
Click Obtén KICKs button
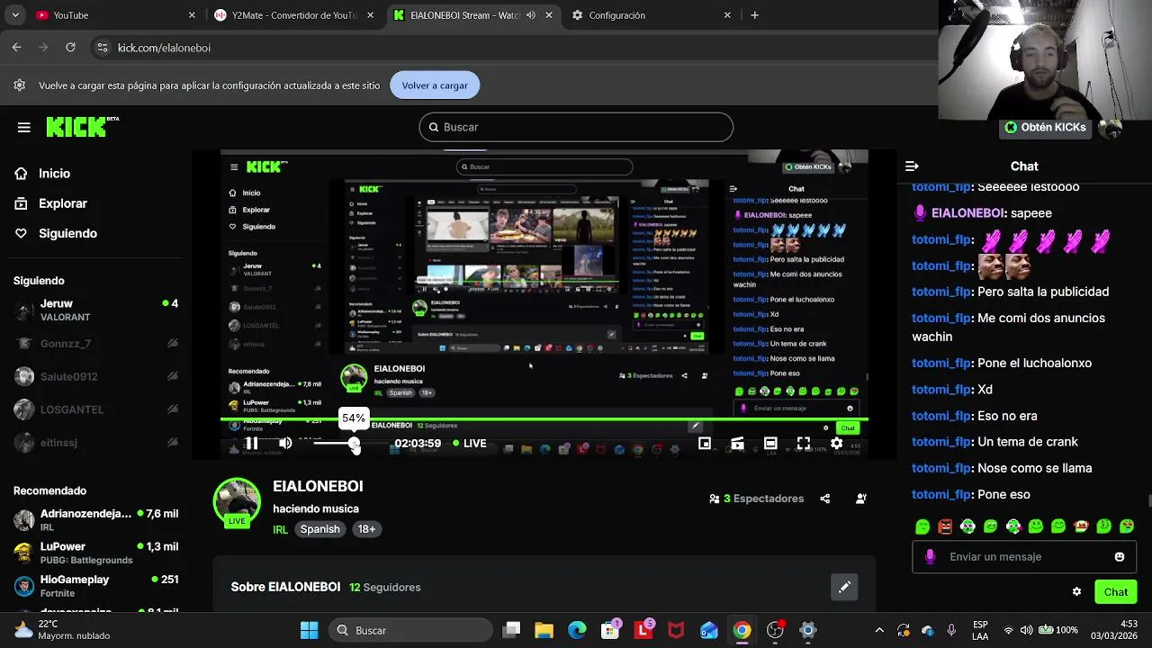(1045, 127)
